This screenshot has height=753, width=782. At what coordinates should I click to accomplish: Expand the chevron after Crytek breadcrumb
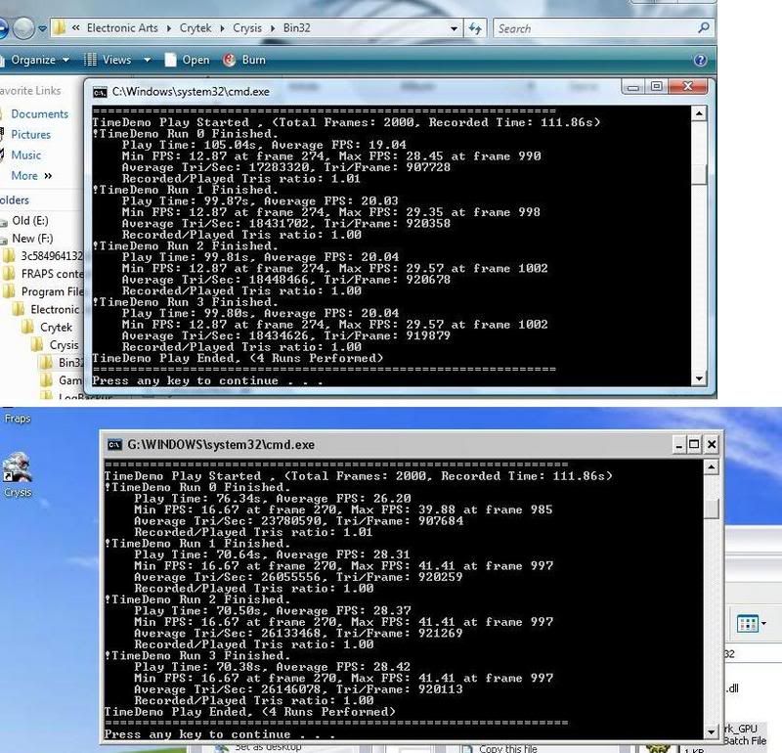[222, 28]
